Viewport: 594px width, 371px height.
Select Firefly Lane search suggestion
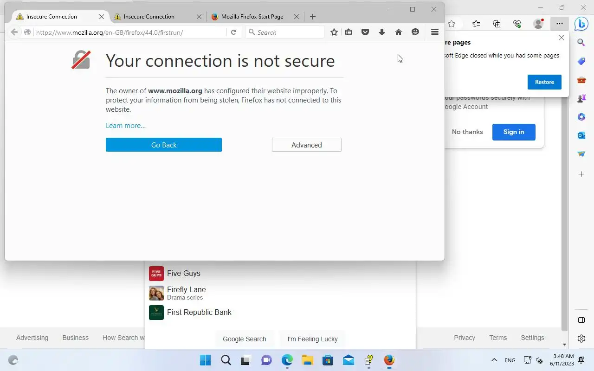pos(280,293)
